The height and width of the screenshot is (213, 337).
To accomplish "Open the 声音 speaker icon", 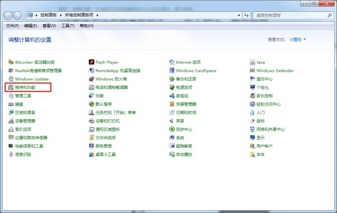I will click(x=172, y=121).
